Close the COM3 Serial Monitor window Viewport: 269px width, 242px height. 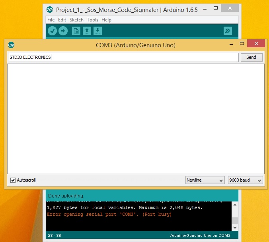tap(256, 43)
